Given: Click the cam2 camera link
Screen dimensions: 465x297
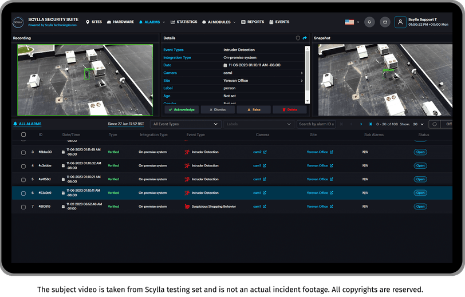Looking at the screenshot, I should click(257, 152).
